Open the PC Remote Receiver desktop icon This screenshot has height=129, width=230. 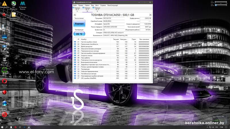point(23,5)
